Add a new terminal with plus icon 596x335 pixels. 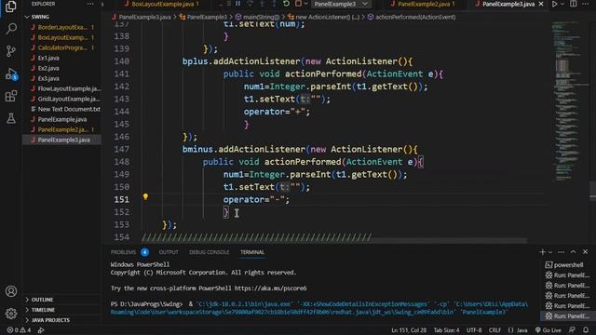point(542,252)
